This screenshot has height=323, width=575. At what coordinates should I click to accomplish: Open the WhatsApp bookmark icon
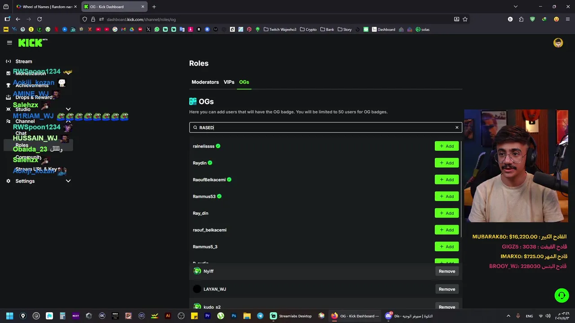[x=157, y=30]
